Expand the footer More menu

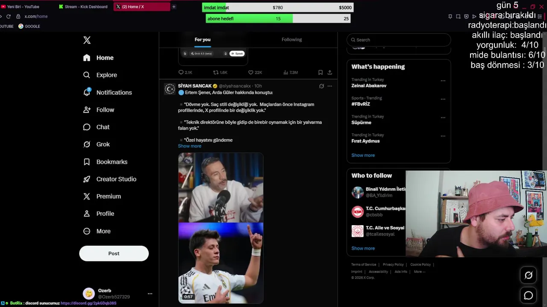419,272
